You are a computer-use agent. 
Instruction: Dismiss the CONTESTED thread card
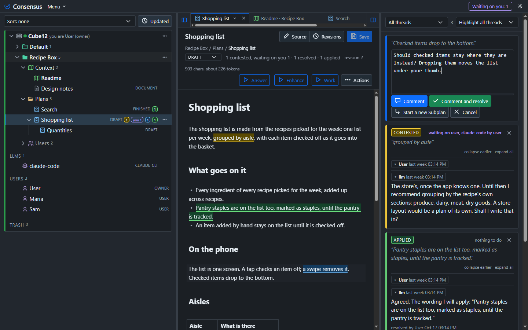coord(509,133)
